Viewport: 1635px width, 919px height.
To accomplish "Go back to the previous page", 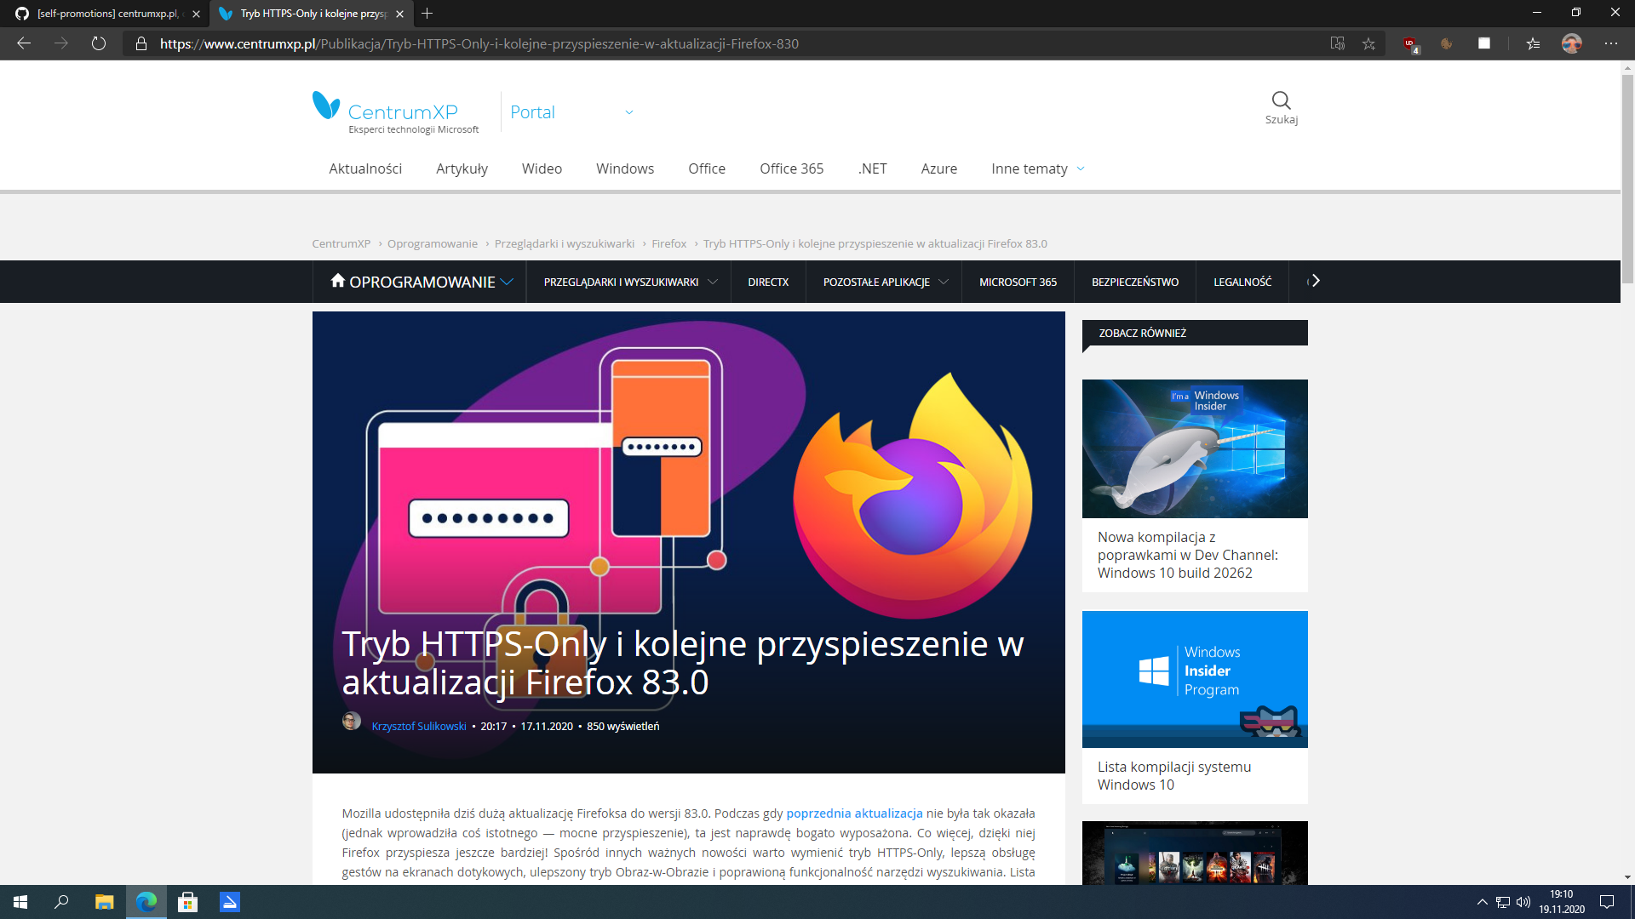I will [x=24, y=43].
